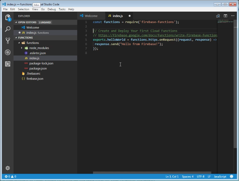Click the errors count icon in status bar
Viewport: 239px width, 181px height.
coord(6,177)
